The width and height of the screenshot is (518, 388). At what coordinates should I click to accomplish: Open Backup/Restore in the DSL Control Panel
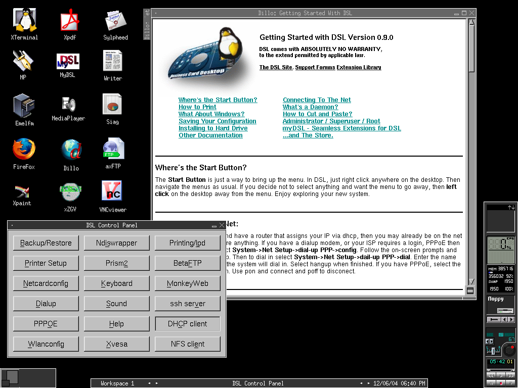click(46, 243)
